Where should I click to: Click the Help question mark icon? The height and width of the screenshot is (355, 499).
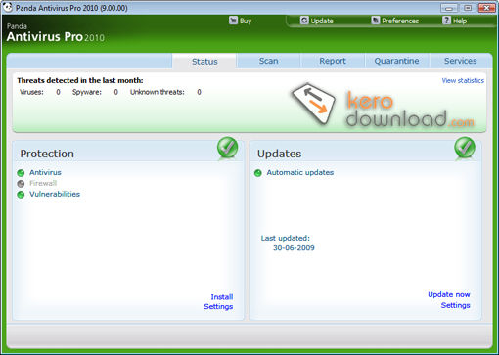(x=446, y=21)
